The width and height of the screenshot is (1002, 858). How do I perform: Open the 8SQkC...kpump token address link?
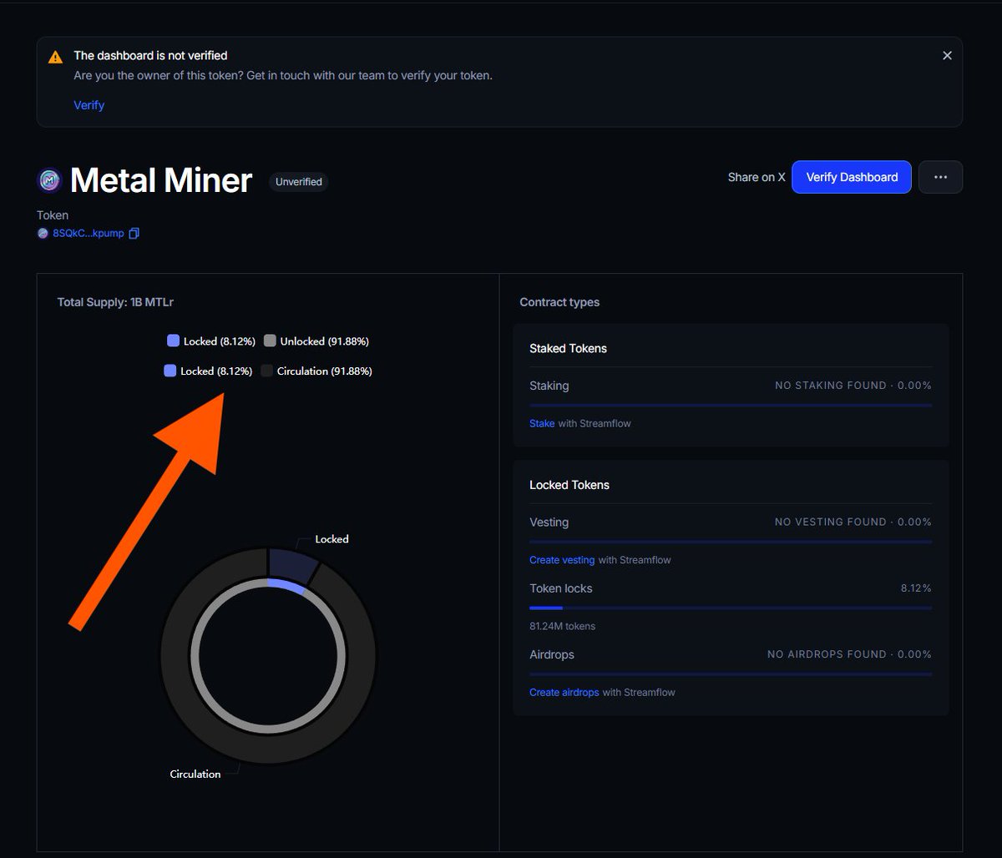coord(89,234)
